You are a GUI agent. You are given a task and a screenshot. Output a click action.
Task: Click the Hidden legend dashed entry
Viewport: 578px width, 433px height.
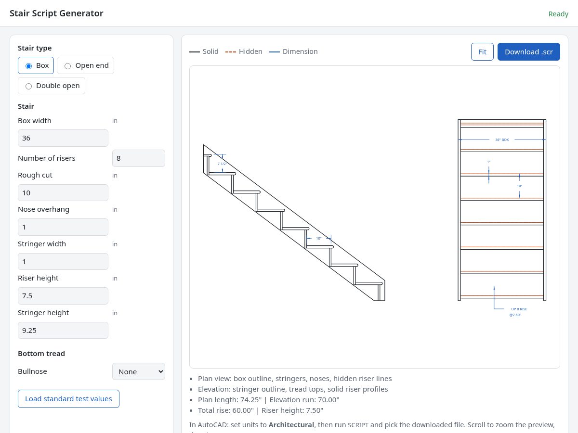point(244,51)
